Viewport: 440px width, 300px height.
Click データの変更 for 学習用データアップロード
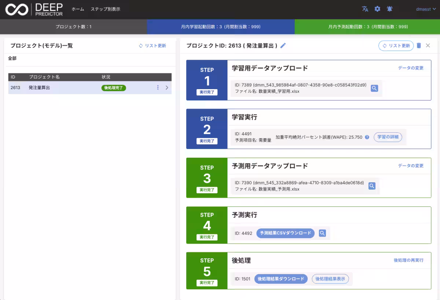pyautogui.click(x=411, y=68)
